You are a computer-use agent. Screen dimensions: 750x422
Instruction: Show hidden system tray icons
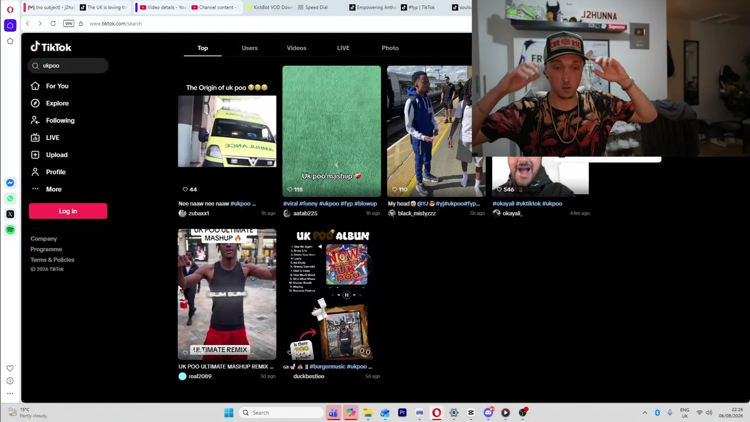645,413
